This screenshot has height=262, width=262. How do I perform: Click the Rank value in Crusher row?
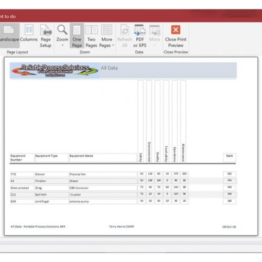click(x=230, y=194)
